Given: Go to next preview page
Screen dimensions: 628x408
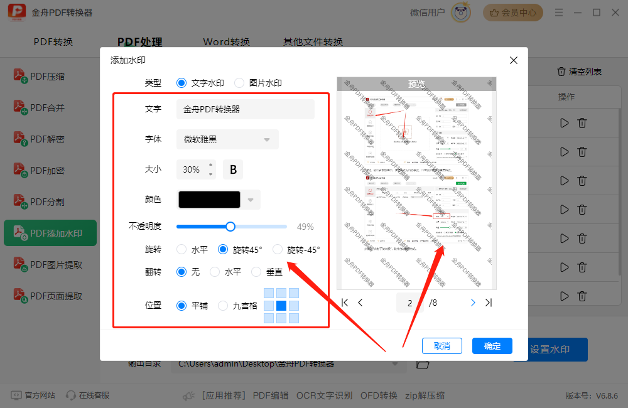Looking at the screenshot, I should point(473,303).
